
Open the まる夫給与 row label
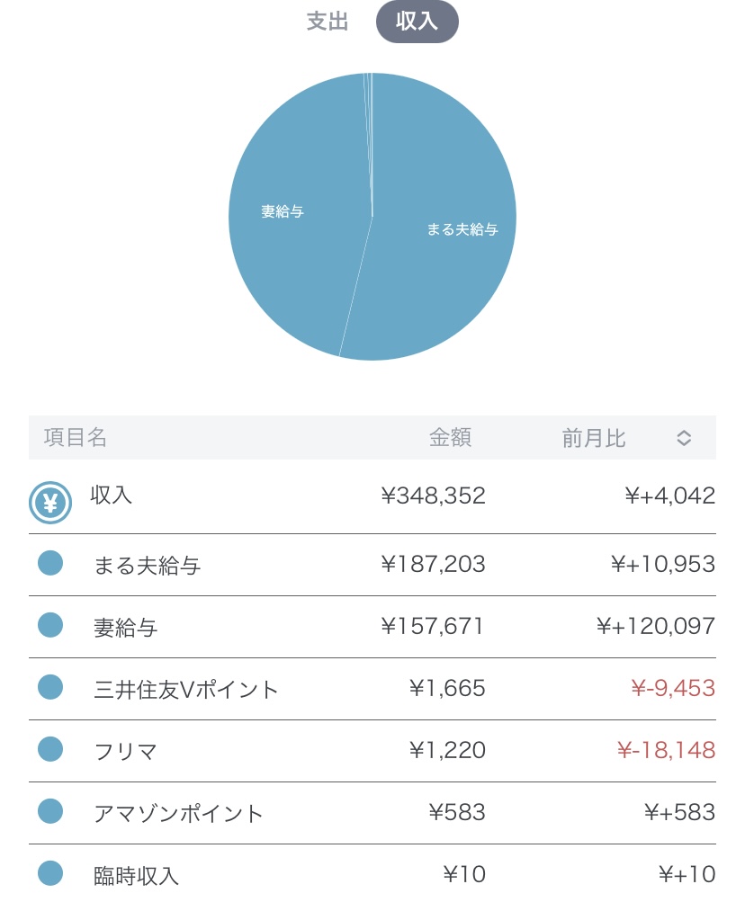click(147, 566)
